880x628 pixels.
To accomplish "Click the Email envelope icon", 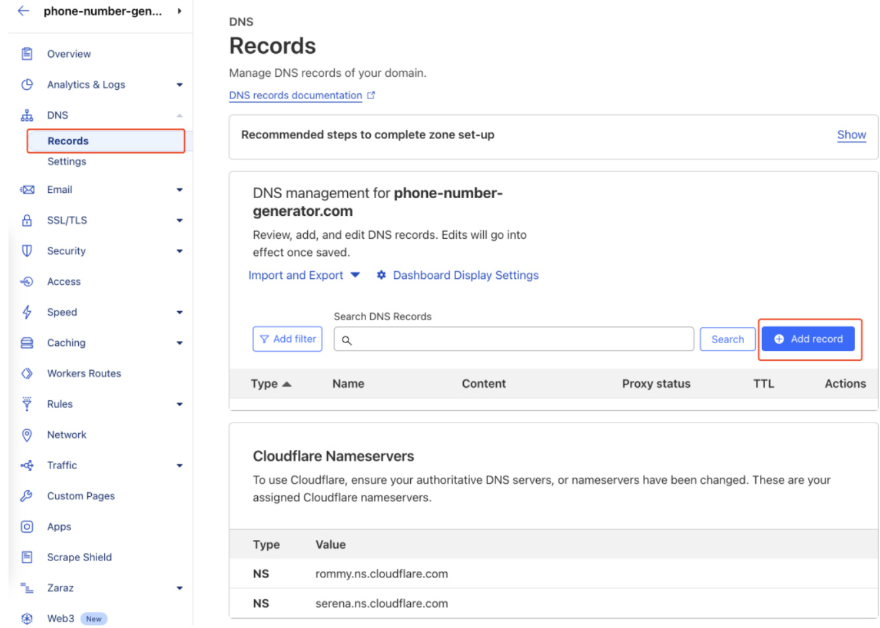I will tap(27, 190).
